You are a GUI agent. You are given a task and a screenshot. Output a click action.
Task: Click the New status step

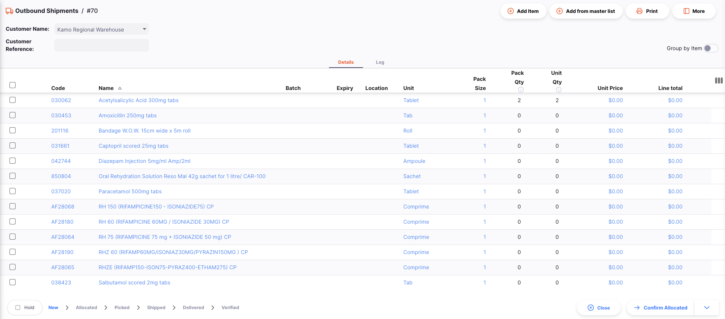[x=53, y=308]
